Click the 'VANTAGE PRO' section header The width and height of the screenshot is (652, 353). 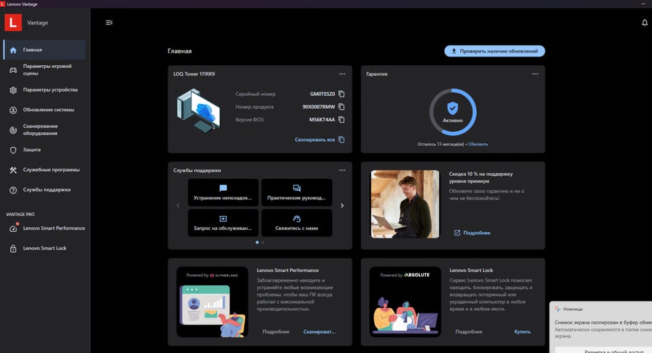[x=20, y=215]
